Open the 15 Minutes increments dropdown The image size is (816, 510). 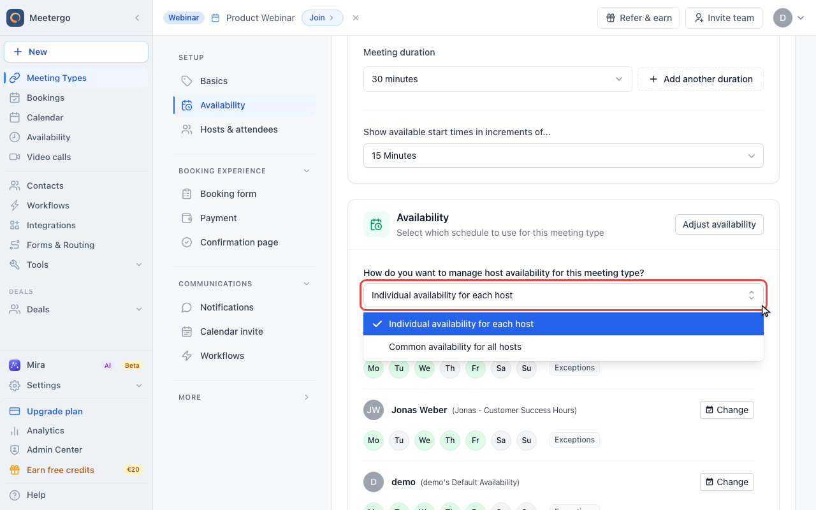[x=564, y=156]
